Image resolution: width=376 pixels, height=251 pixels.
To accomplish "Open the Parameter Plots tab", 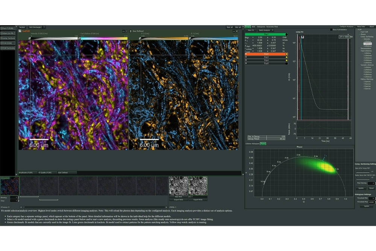I will click(x=273, y=27).
